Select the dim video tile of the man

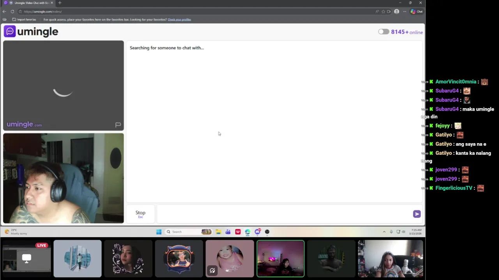click(331, 259)
